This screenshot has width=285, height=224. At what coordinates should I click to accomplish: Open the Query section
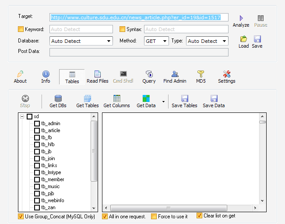[149, 77]
